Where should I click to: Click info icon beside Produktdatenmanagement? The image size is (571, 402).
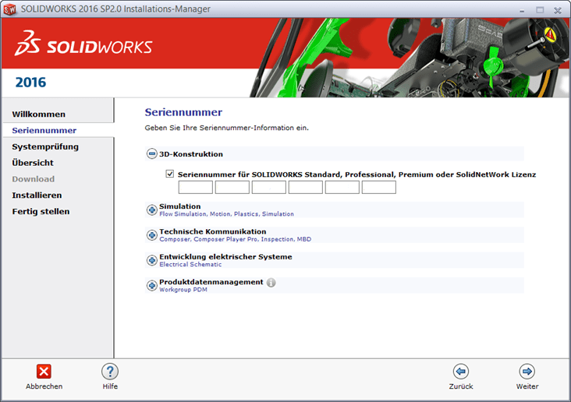pyautogui.click(x=271, y=282)
